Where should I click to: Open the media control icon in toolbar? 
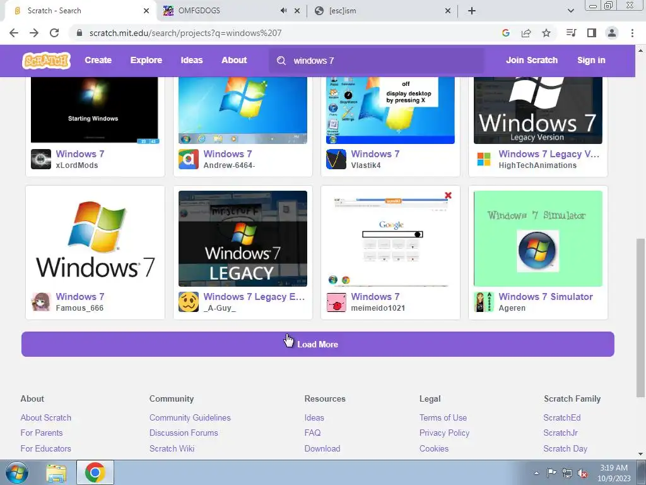[x=571, y=33]
